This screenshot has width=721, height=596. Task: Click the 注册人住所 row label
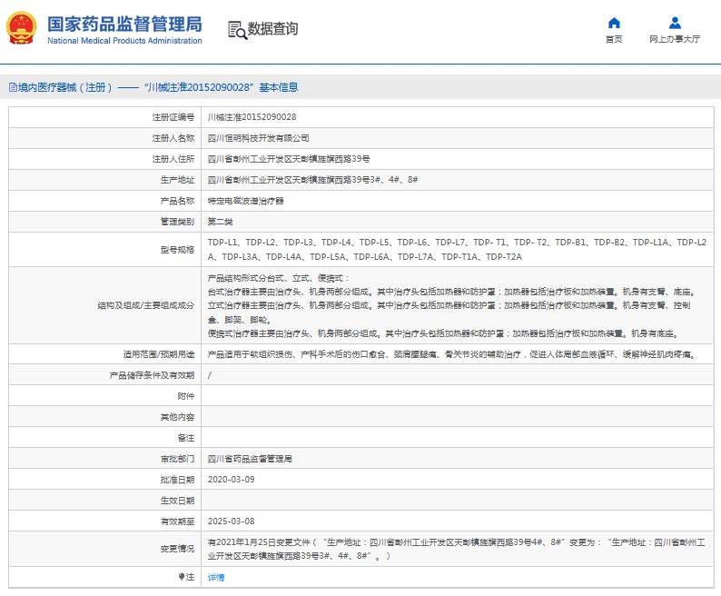[x=173, y=159]
